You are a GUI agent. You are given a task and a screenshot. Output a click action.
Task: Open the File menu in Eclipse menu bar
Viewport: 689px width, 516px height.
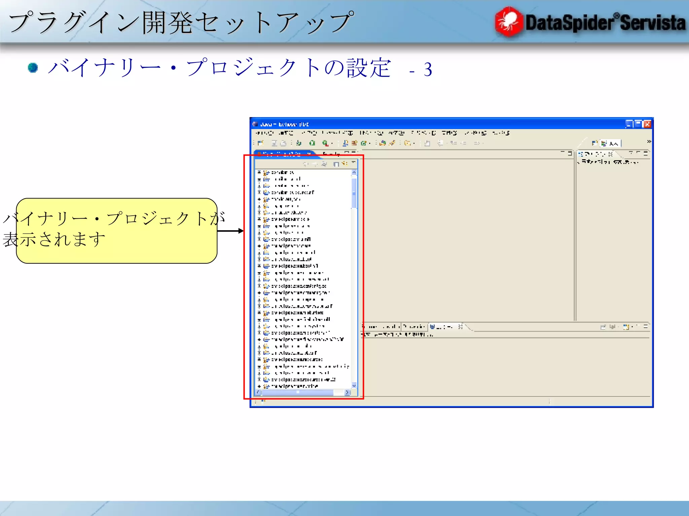pyautogui.click(x=264, y=133)
